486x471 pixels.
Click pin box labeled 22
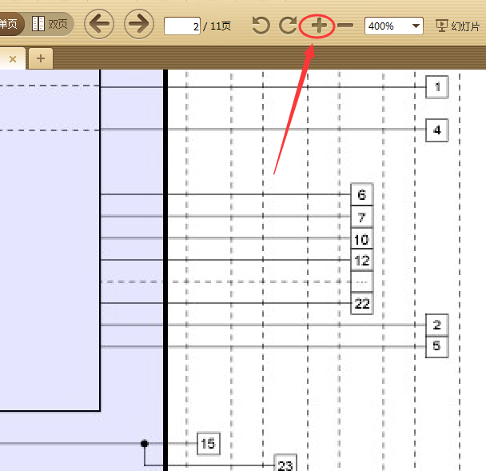(362, 303)
